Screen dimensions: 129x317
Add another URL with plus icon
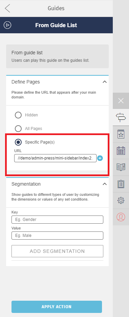click(x=100, y=158)
